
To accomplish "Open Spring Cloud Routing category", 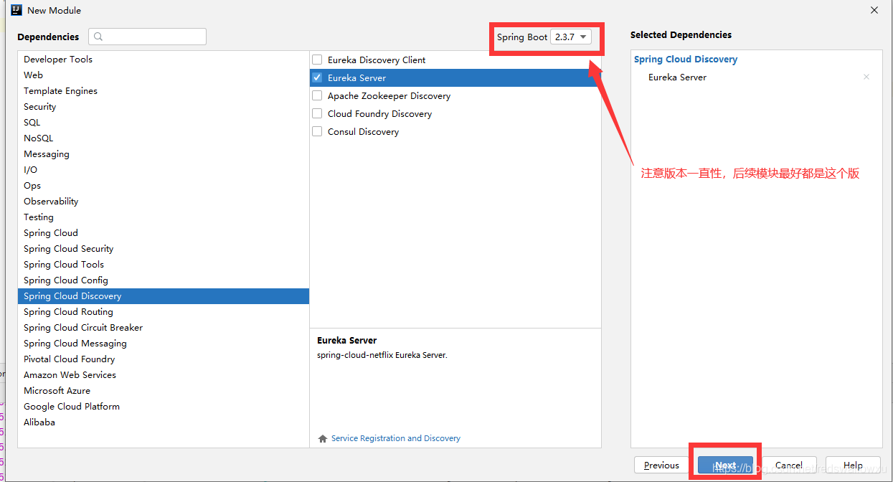I will (x=164, y=312).
